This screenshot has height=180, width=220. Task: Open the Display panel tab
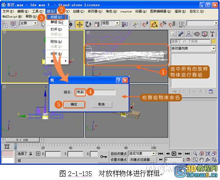pos(205,34)
